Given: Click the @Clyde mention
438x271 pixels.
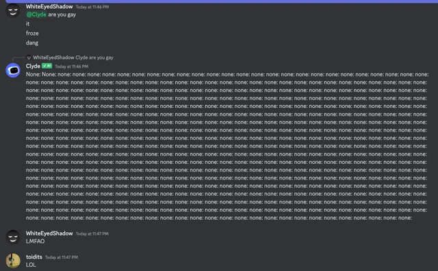Looking at the screenshot, I should 36,14.
